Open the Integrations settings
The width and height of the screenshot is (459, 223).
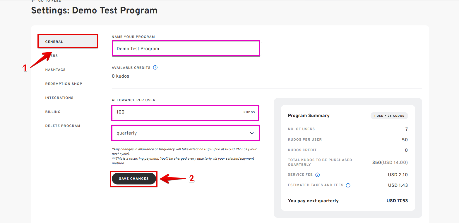click(x=59, y=98)
